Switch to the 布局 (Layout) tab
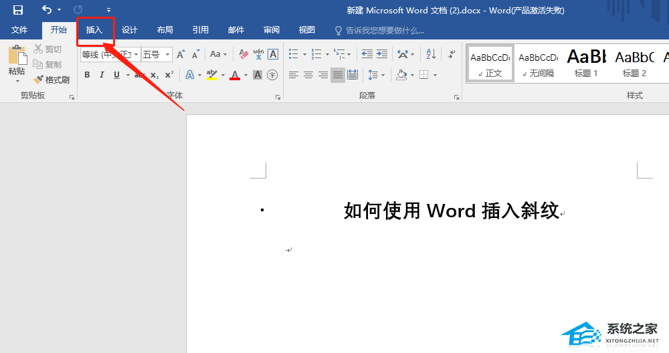This screenshot has height=353, width=669. point(165,30)
